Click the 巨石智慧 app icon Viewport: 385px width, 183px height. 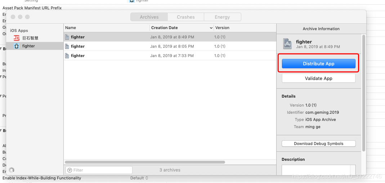click(x=17, y=38)
